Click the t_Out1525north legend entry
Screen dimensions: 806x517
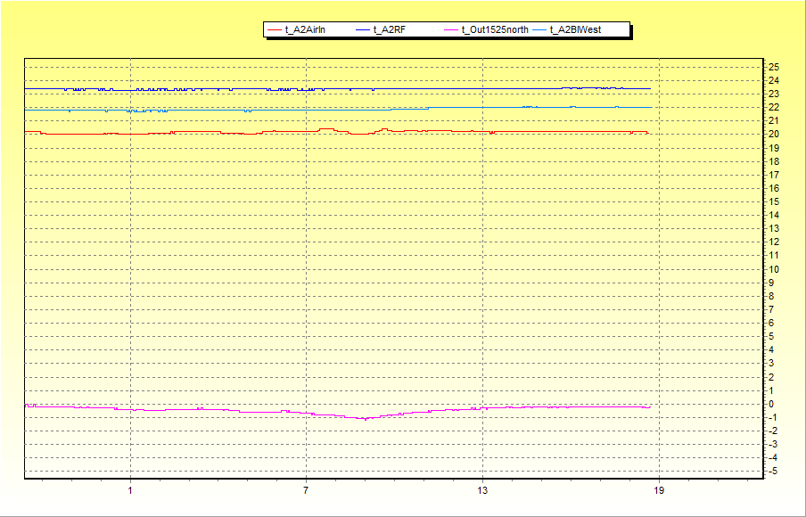[x=495, y=30]
